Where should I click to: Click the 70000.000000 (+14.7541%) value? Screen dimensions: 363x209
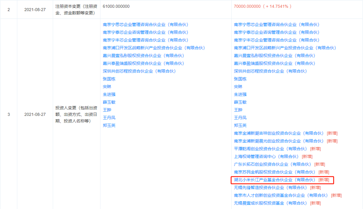click(263, 6)
